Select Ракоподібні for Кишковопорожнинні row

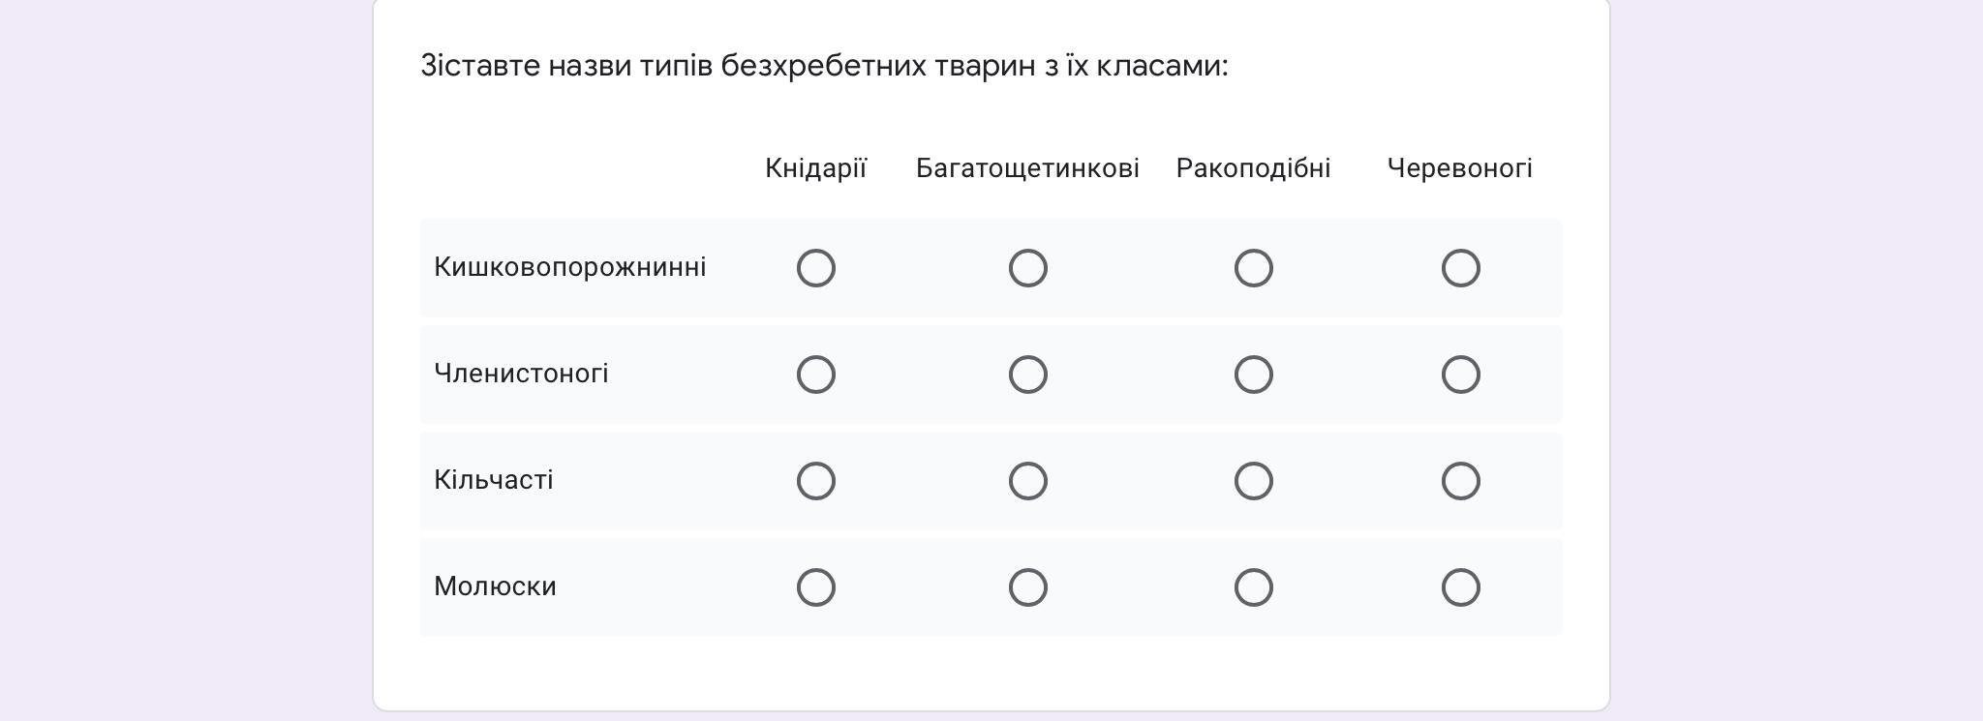[1253, 268]
